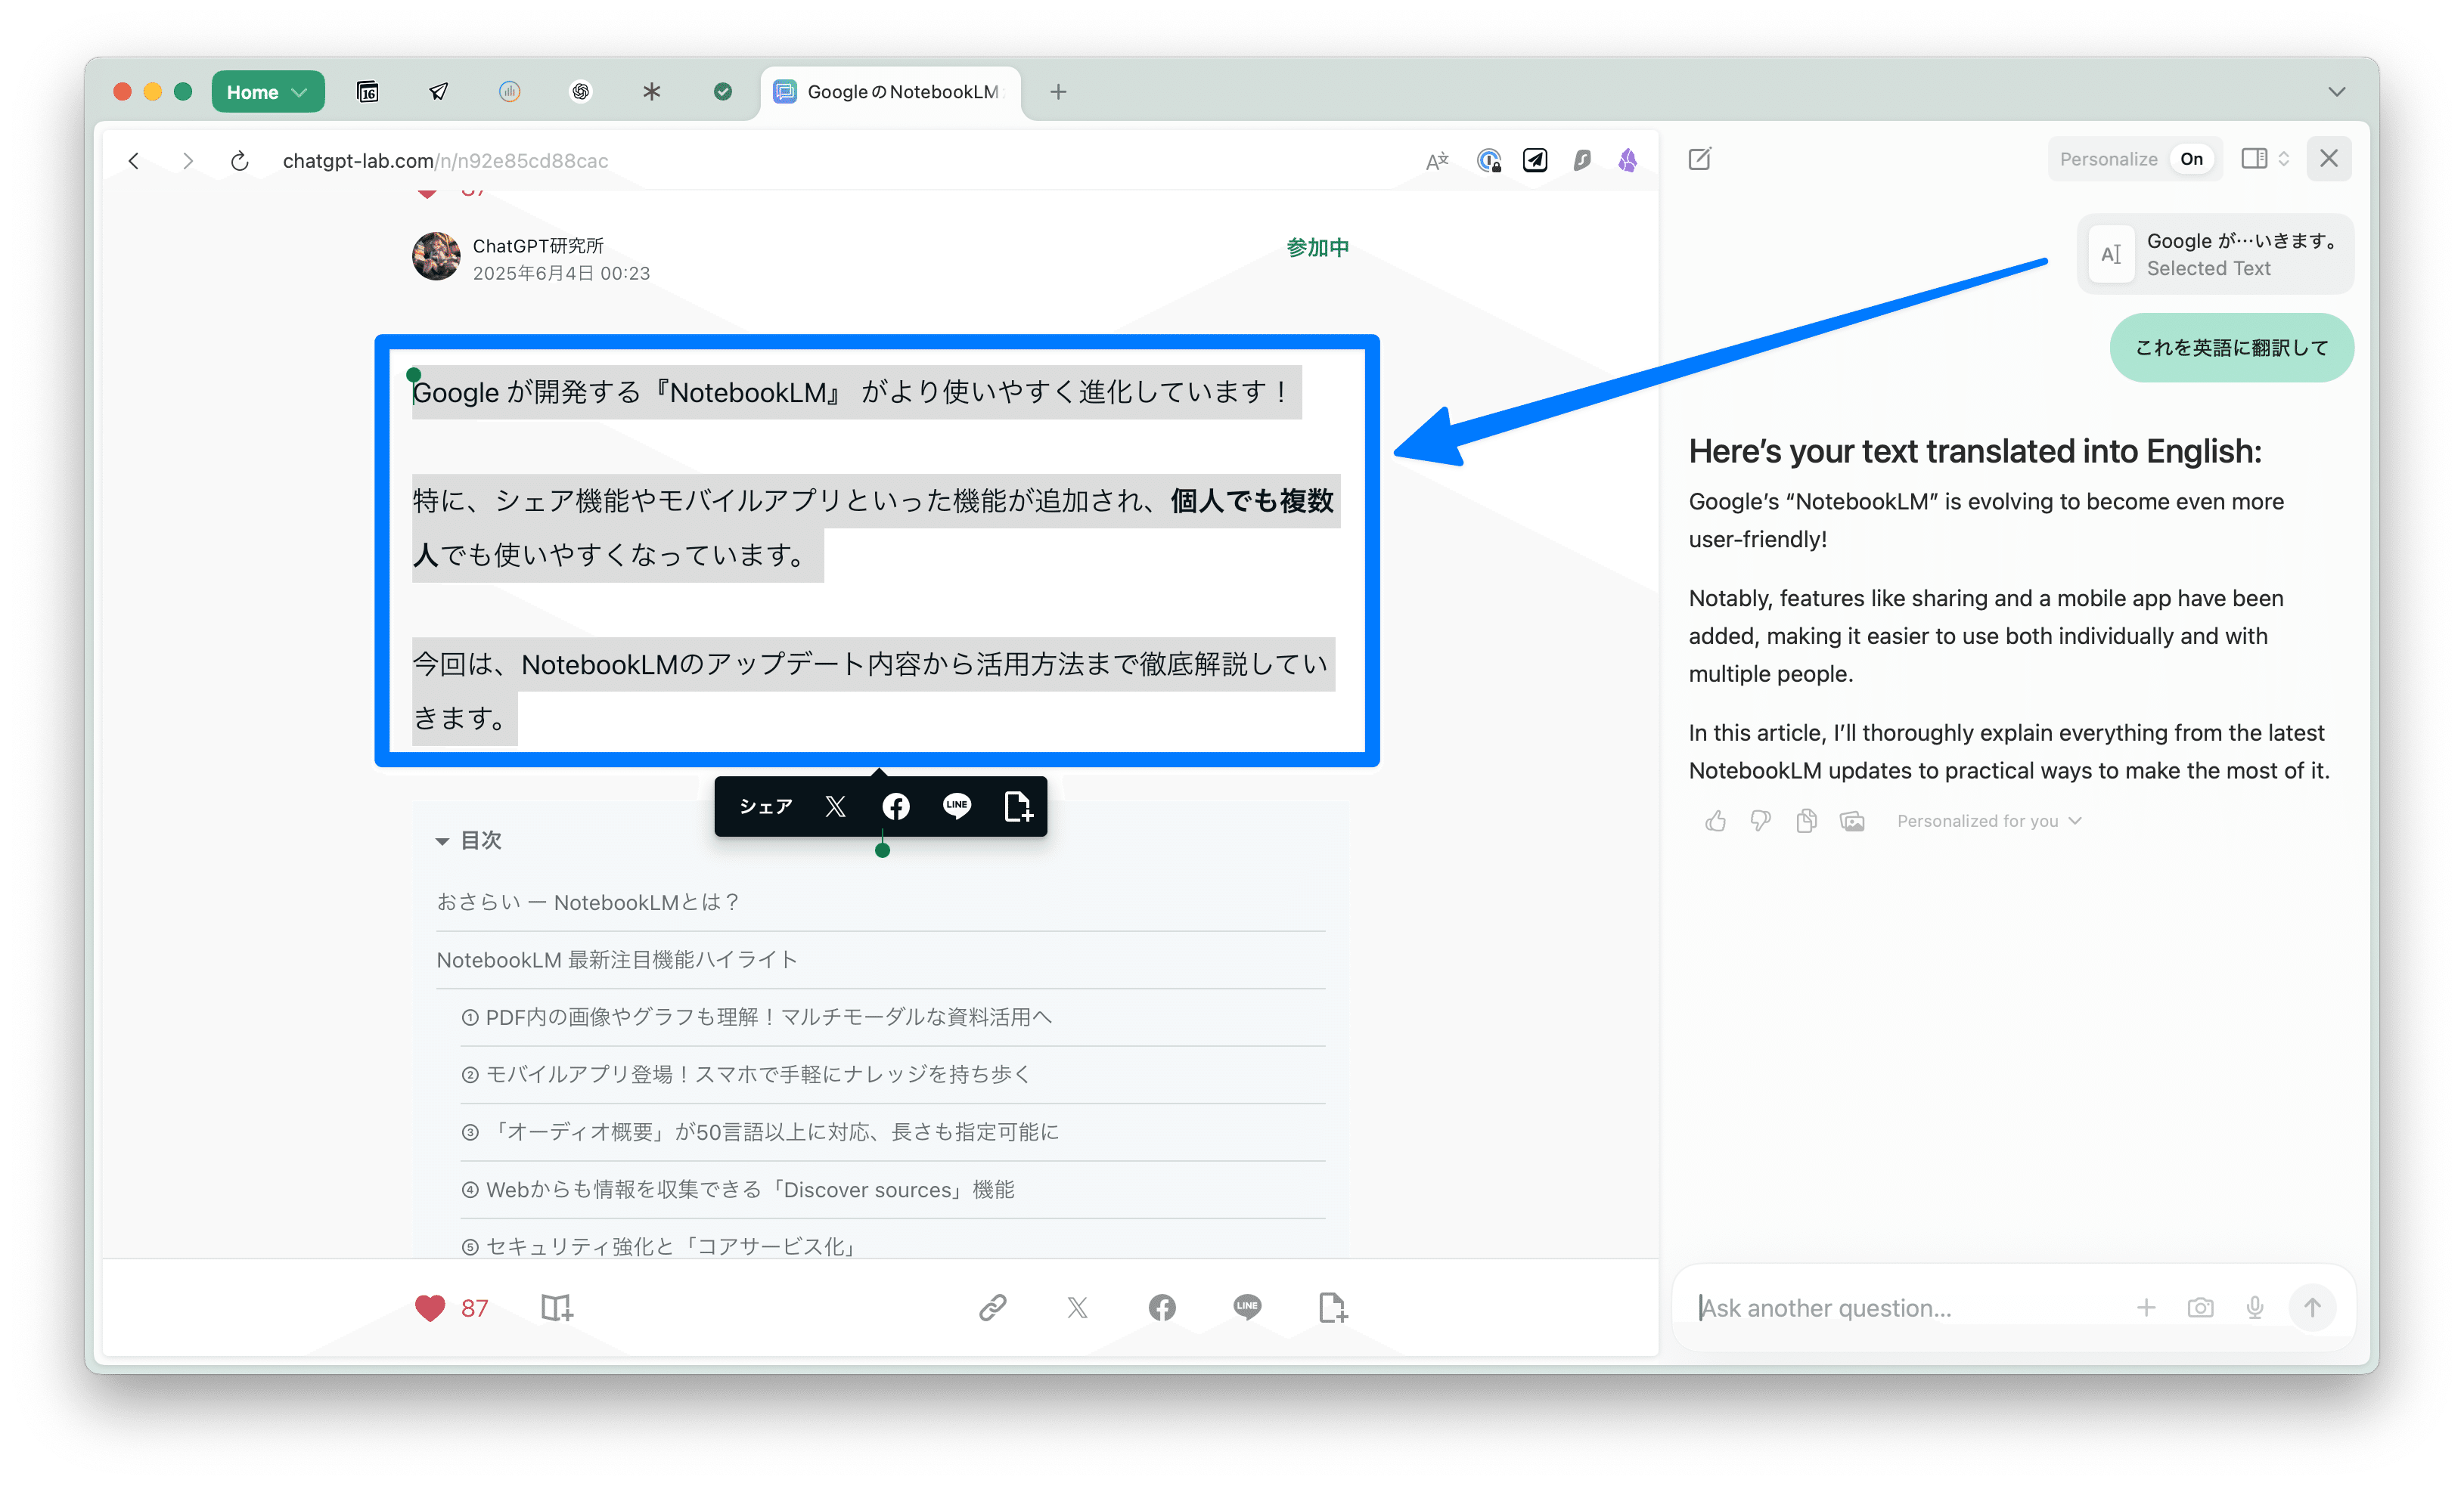Share to Facebook from the selection popup
Image resolution: width=2464 pixels, height=1486 pixels.
point(896,806)
